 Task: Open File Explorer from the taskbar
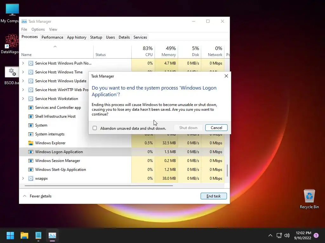(x=24, y=235)
